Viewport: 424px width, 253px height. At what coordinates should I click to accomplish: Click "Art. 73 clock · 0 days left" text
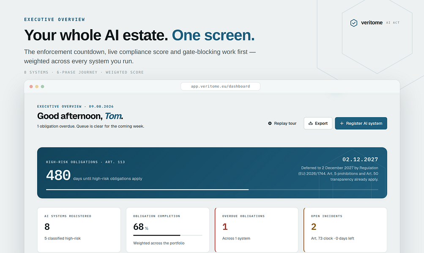click(x=332, y=238)
